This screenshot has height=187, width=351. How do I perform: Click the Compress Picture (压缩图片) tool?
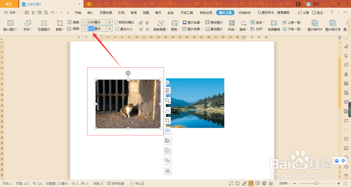pos(44,26)
